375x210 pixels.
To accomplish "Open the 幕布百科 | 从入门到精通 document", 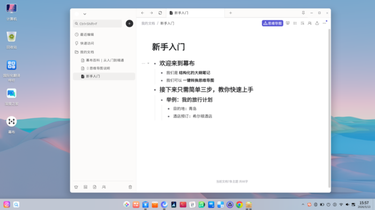I will point(104,60).
